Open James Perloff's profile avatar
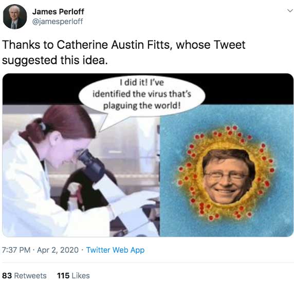 click(15, 16)
